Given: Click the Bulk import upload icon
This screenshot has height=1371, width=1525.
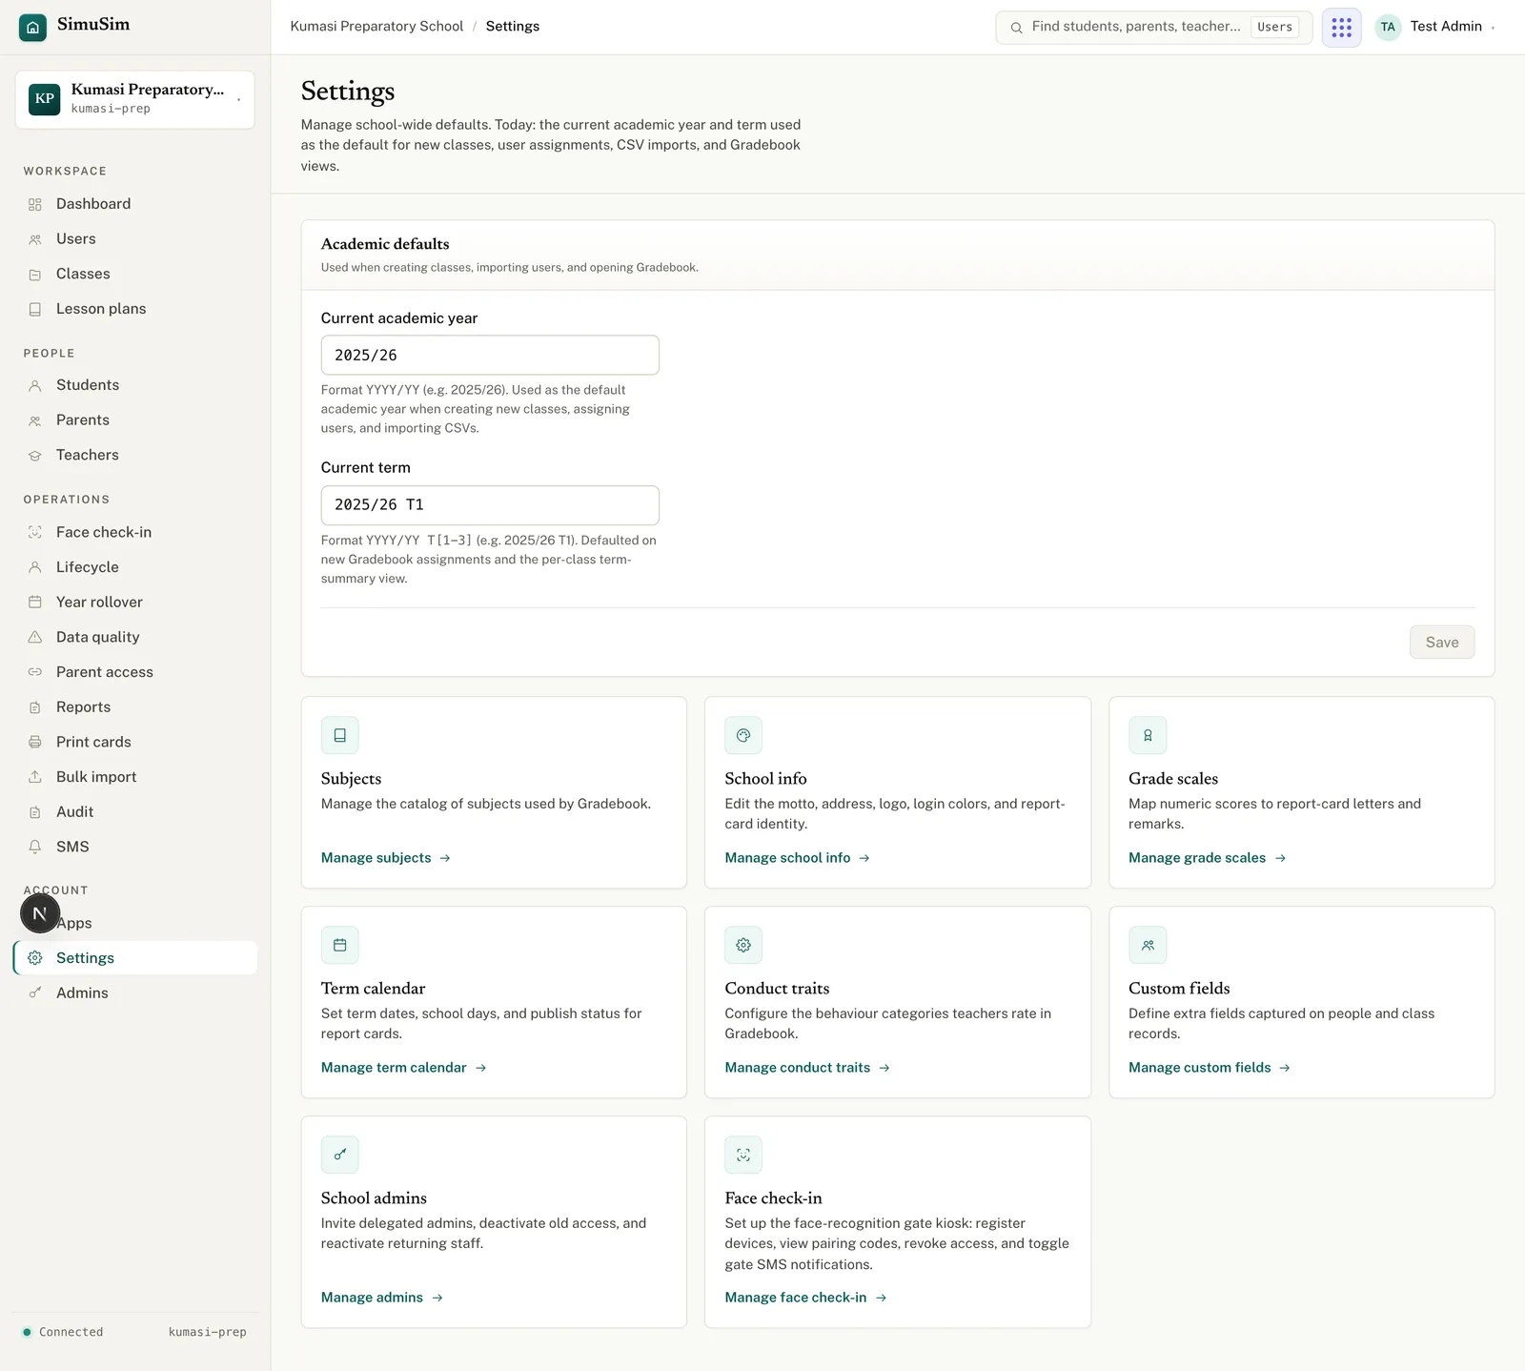Looking at the screenshot, I should (35, 777).
